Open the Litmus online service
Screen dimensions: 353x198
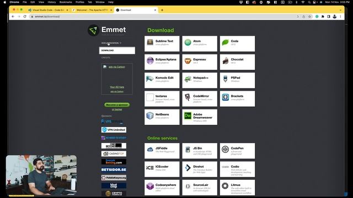(237, 188)
